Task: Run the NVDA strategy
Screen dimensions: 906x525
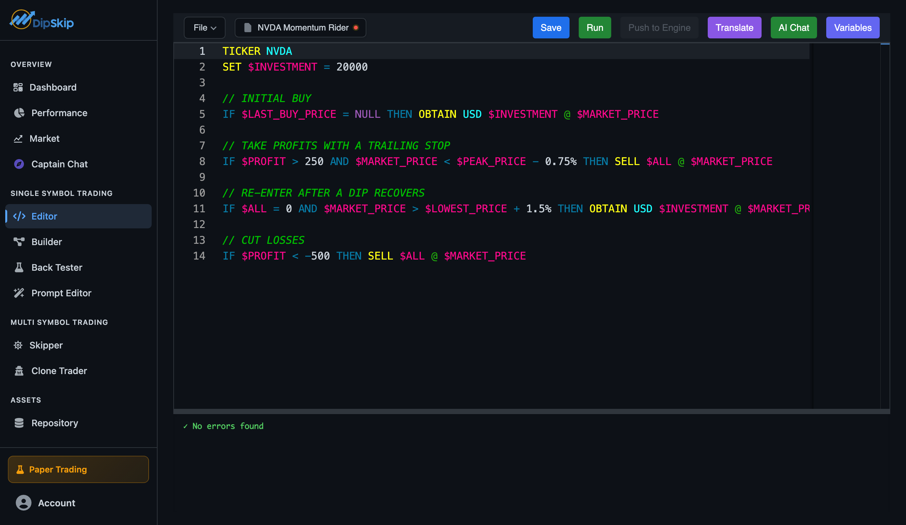Action: click(595, 28)
